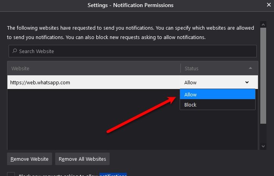
Task: Choose Block from the dropdown list
Action: 218,105
